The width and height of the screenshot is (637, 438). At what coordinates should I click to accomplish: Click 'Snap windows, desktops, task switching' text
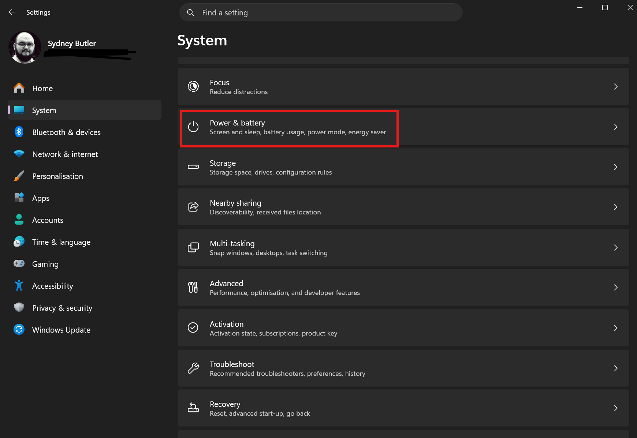pyautogui.click(x=269, y=253)
